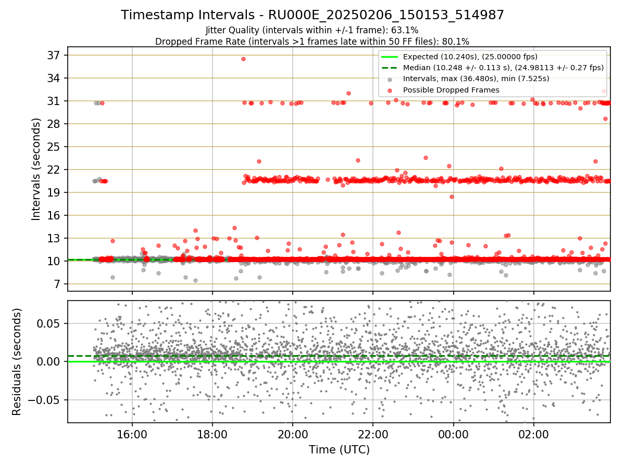Click the "Intervals (seconds)" y-axis label
The width and height of the screenshot is (625, 468).
click(x=36, y=169)
